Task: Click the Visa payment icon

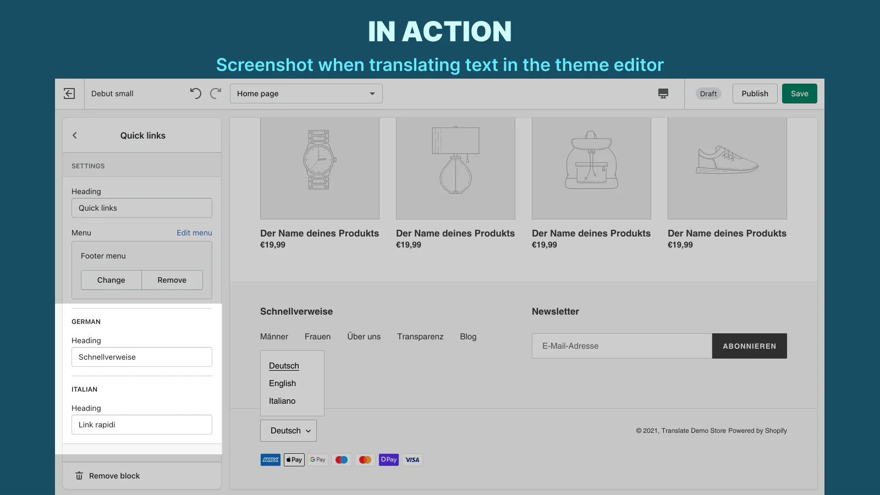Action: (413, 460)
